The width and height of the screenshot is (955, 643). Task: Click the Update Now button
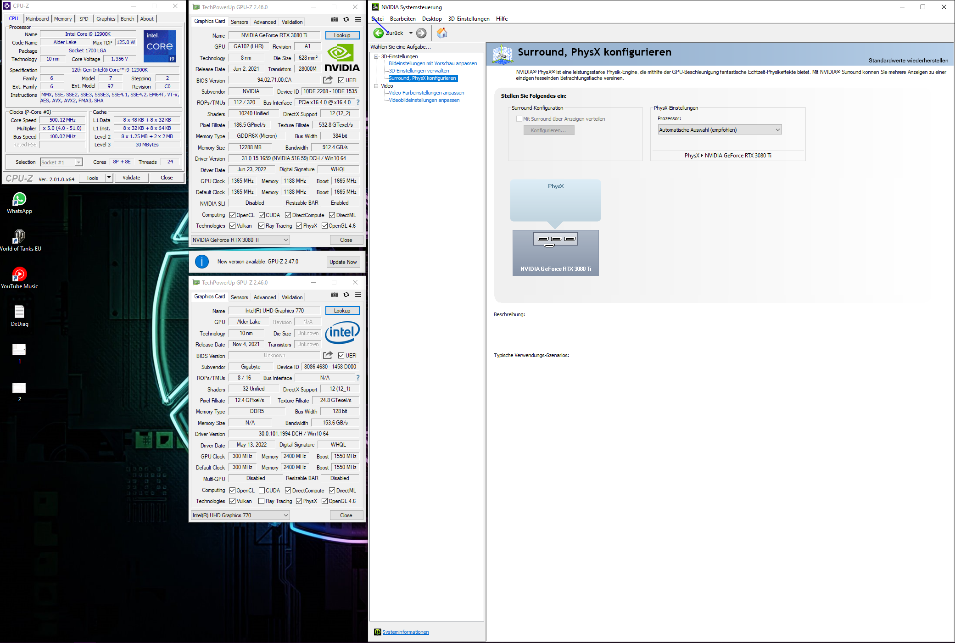click(x=343, y=262)
